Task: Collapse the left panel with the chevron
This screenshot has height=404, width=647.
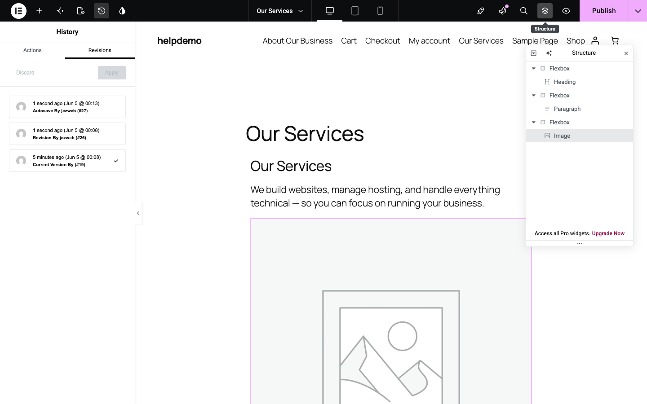Action: [138, 213]
